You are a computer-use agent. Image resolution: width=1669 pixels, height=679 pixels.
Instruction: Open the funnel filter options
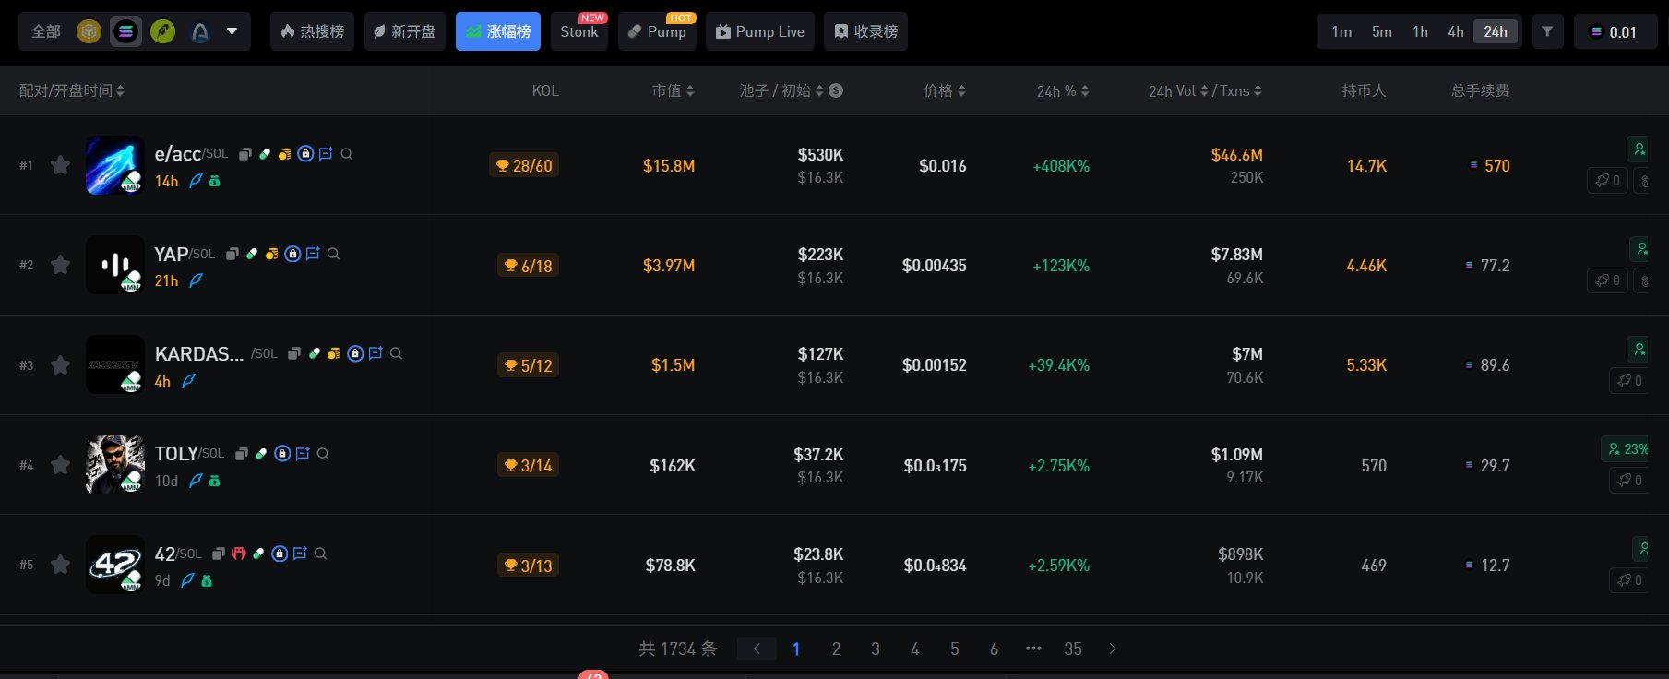pyautogui.click(x=1547, y=31)
